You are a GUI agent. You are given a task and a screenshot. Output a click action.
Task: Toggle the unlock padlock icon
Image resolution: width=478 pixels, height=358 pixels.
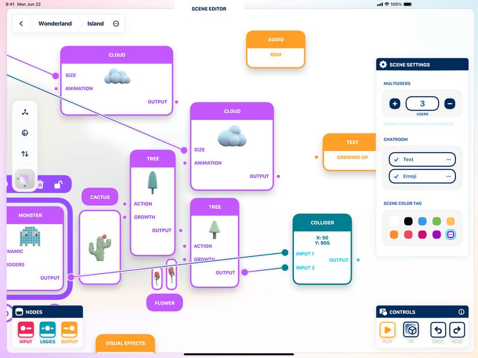tap(58, 184)
